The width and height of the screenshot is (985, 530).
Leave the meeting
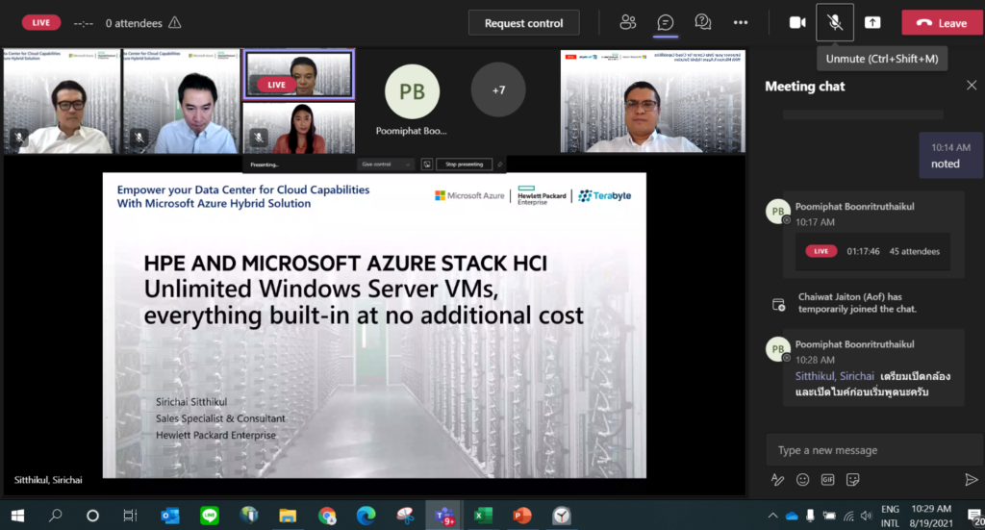pyautogui.click(x=942, y=23)
